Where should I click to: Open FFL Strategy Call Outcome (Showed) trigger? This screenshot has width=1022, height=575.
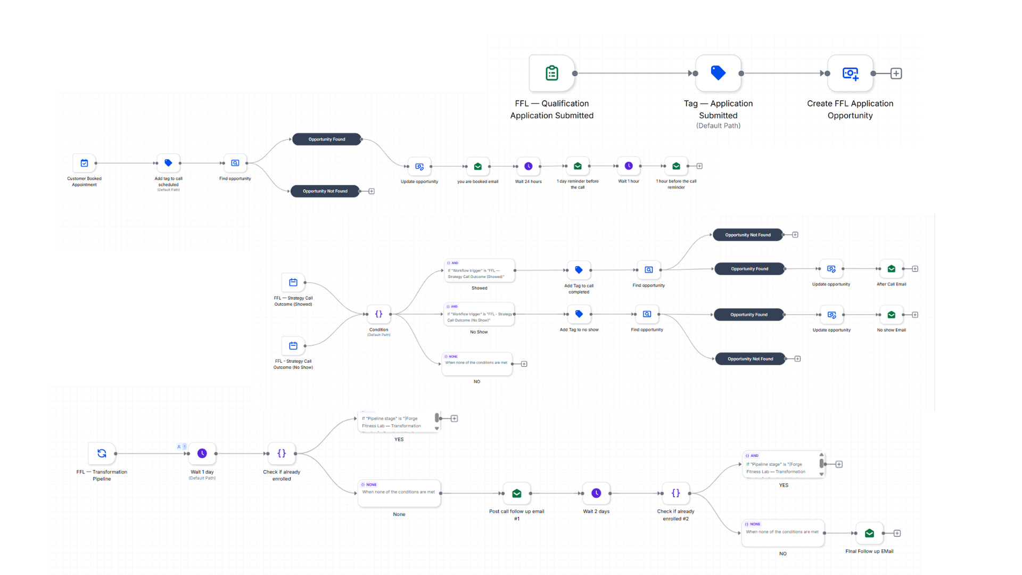pyautogui.click(x=293, y=283)
